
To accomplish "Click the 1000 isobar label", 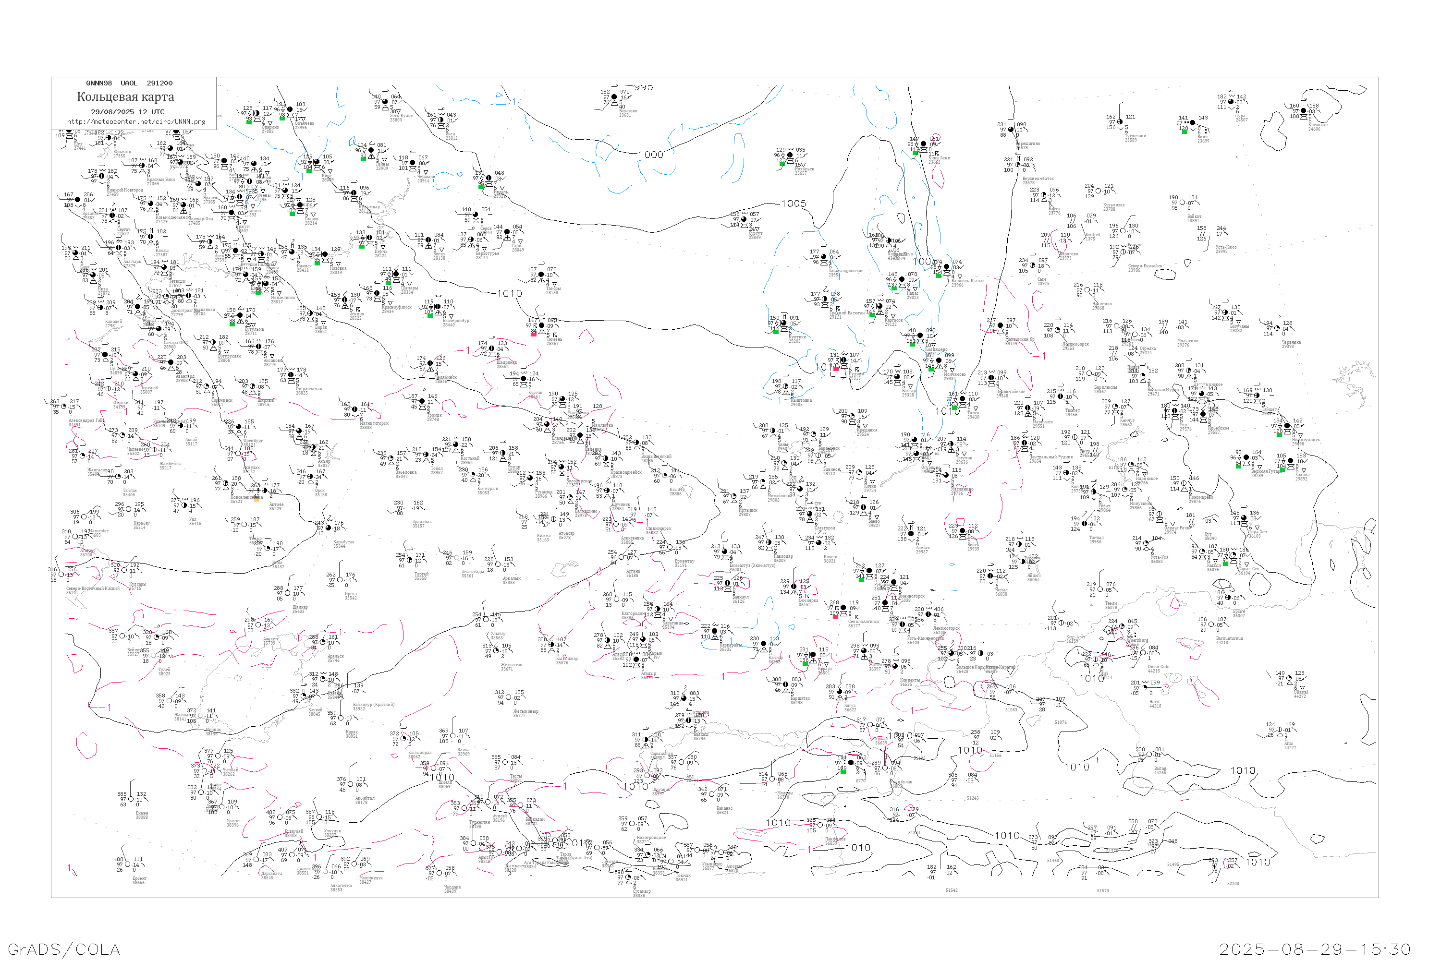I will [x=651, y=155].
